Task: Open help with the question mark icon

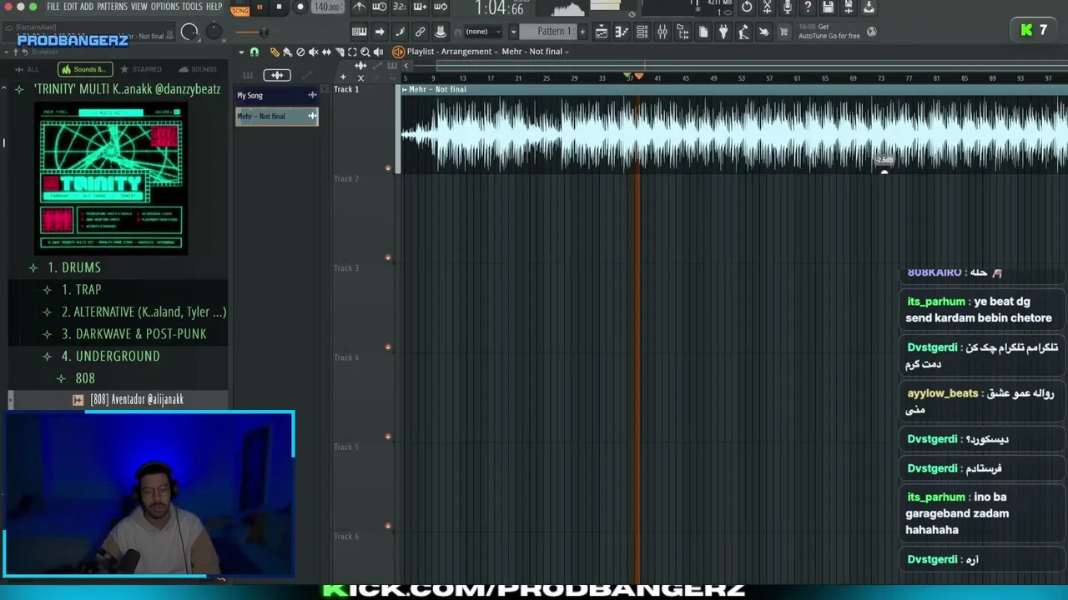Action: [808, 7]
